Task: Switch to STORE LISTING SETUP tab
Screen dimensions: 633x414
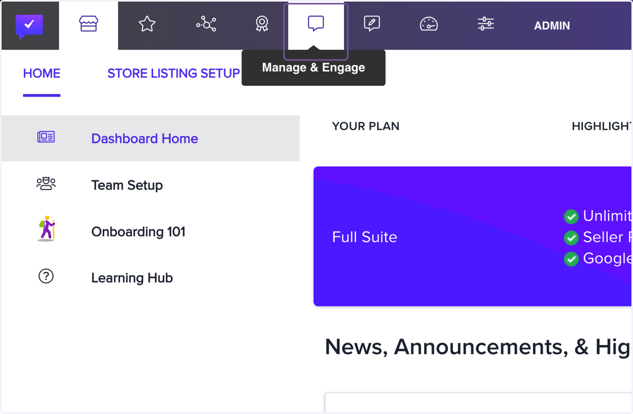Action: 174,73
